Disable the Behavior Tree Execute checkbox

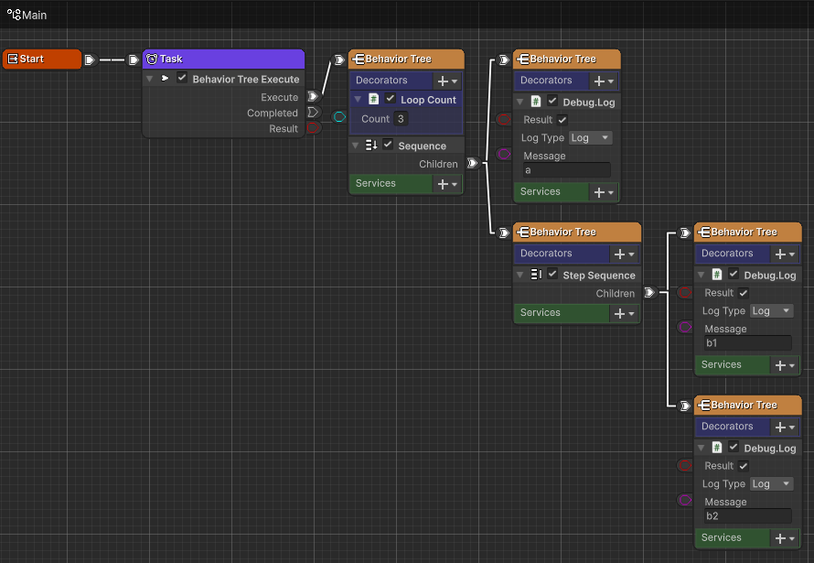coord(182,79)
